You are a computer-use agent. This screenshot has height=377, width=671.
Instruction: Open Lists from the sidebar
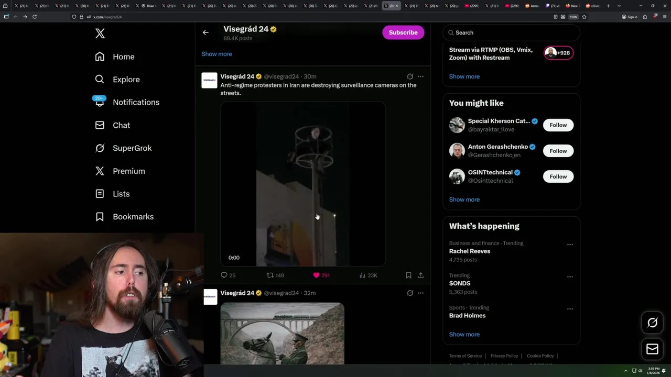click(x=112, y=194)
